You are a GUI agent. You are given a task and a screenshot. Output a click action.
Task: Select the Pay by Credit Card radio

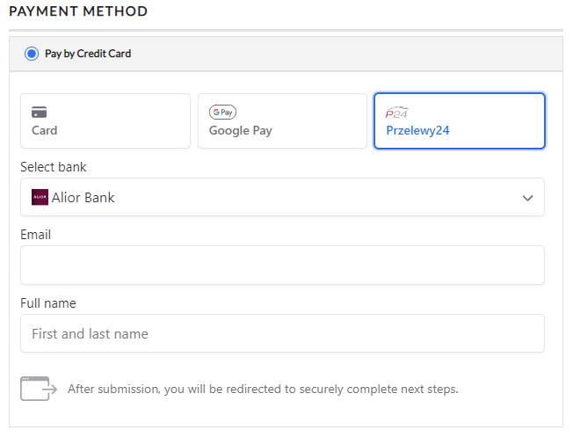[x=32, y=54]
